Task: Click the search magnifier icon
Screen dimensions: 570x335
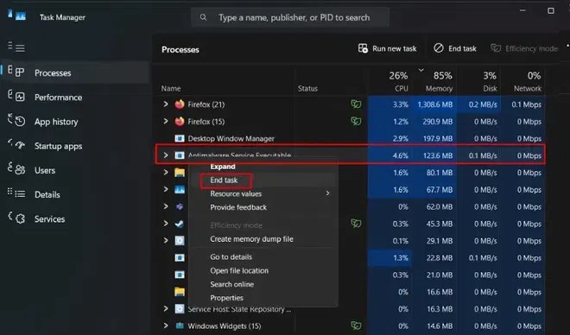Action: coord(203,17)
